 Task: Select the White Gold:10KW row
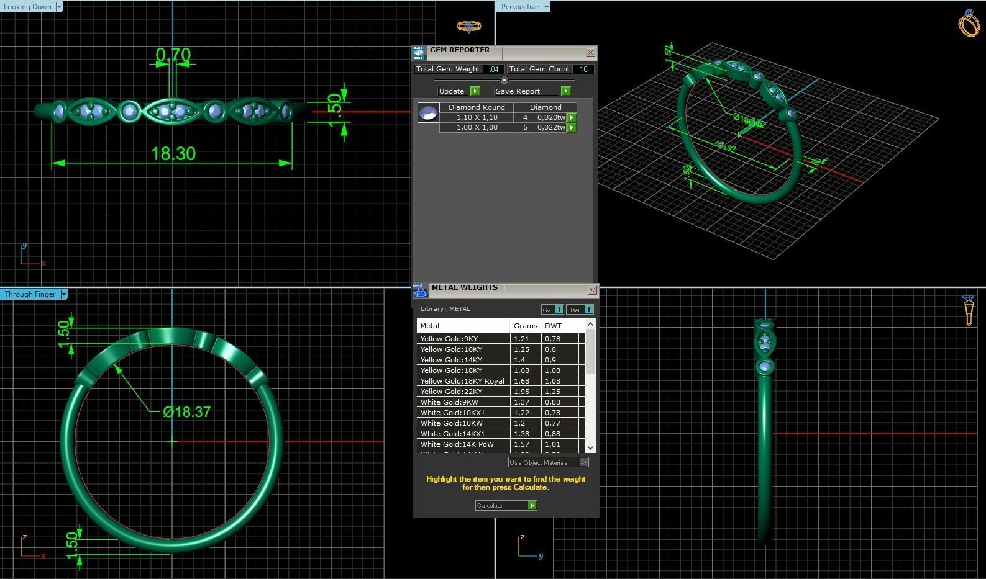pyautogui.click(x=501, y=423)
